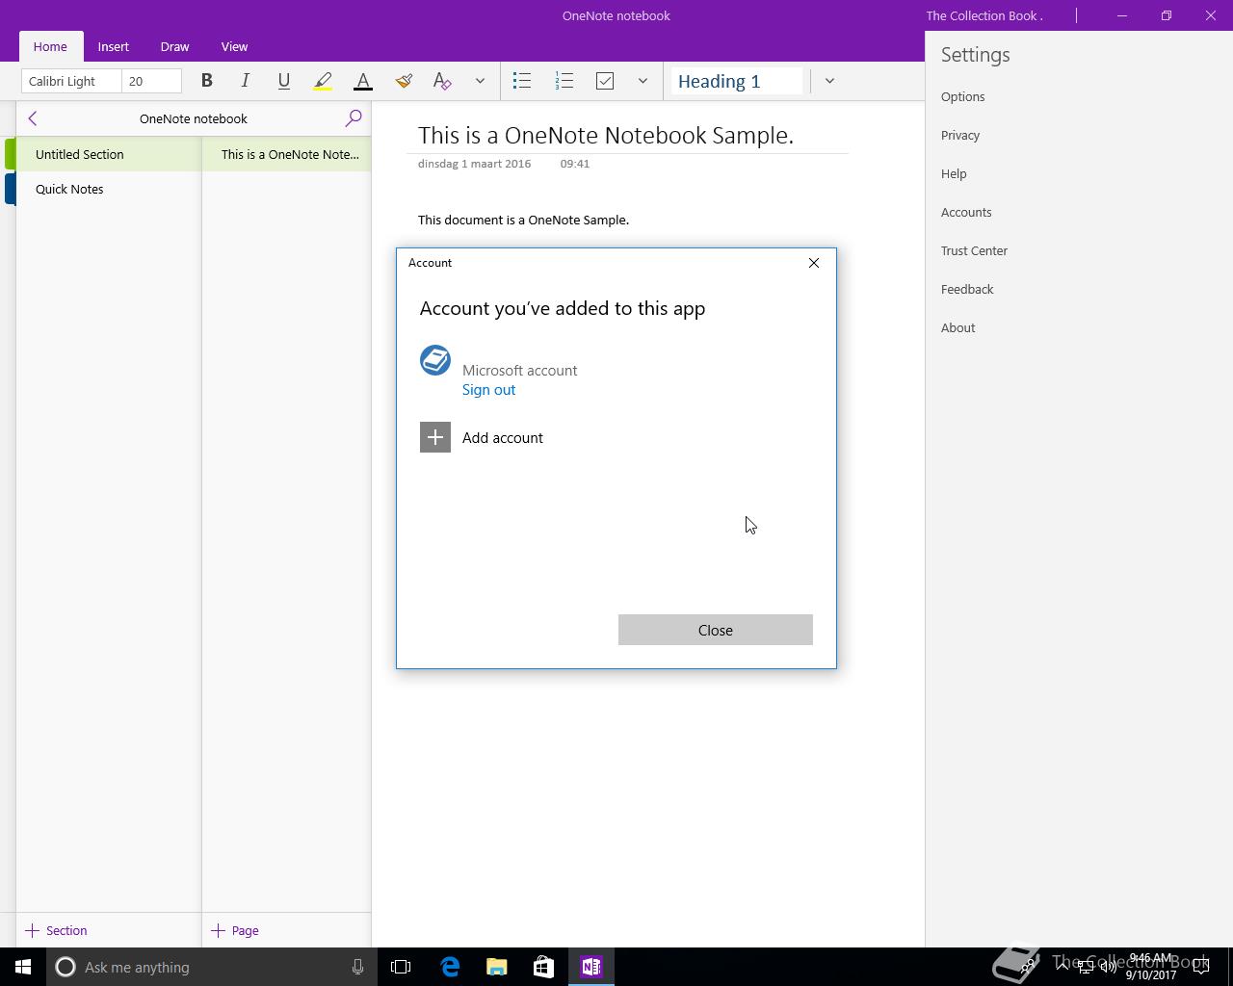Apply font color with A icon
Image resolution: width=1233 pixels, height=986 pixels.
(x=363, y=81)
